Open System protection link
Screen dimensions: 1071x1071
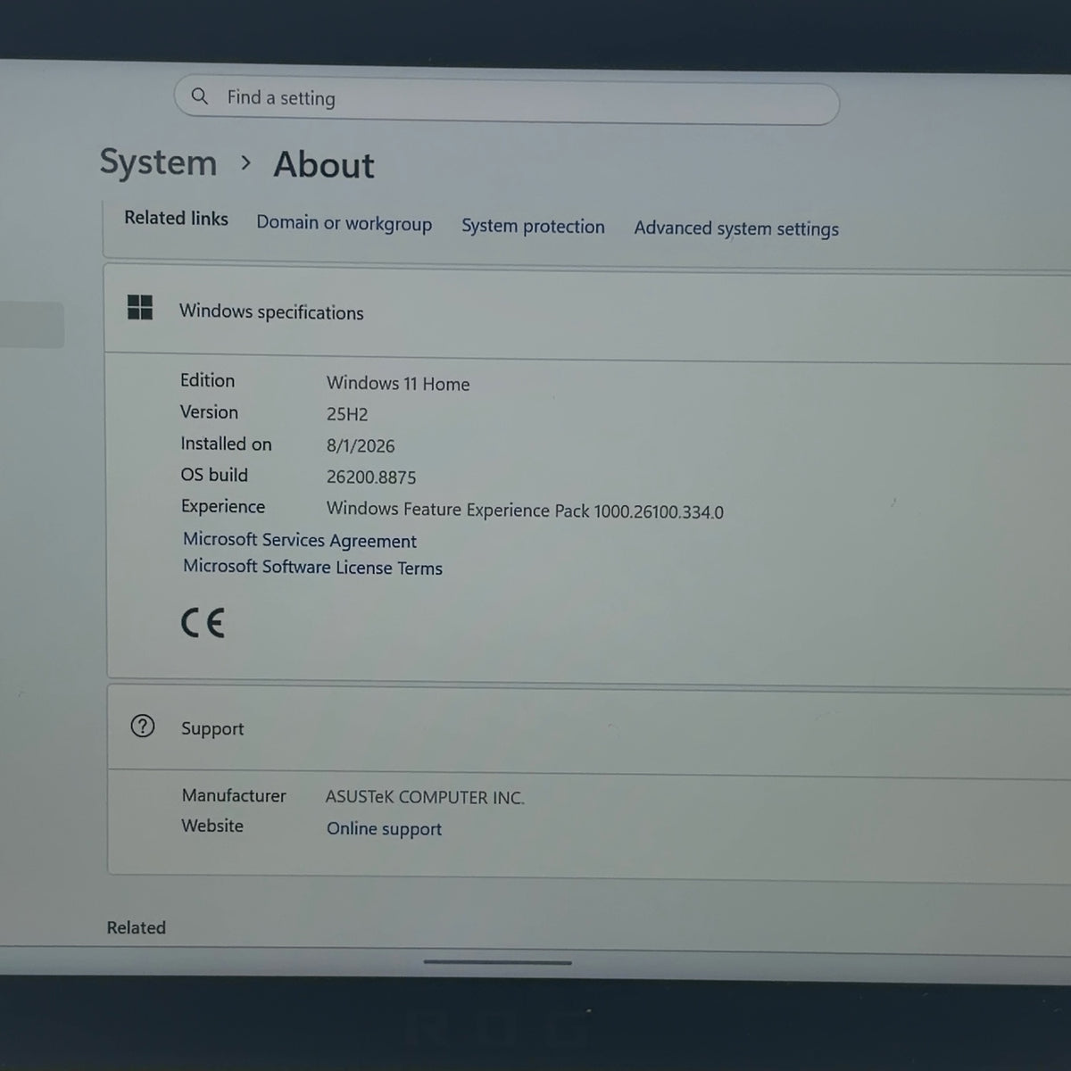click(533, 226)
